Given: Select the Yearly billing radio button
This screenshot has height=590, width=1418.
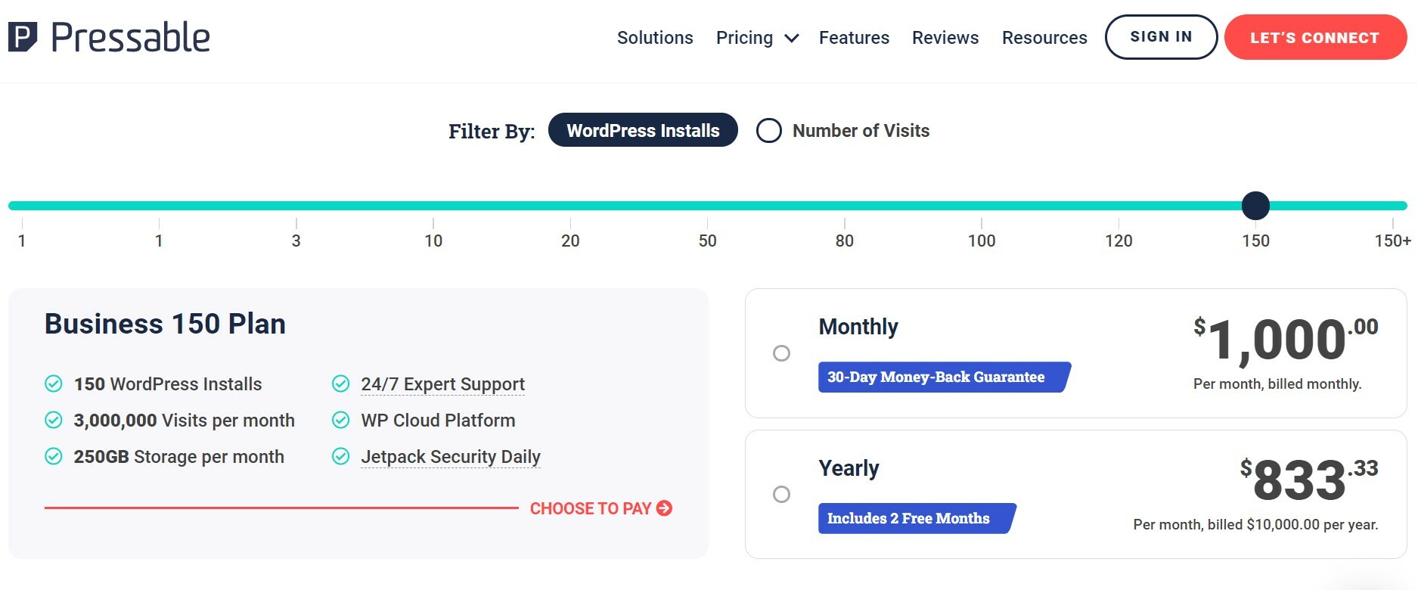Looking at the screenshot, I should click(781, 495).
